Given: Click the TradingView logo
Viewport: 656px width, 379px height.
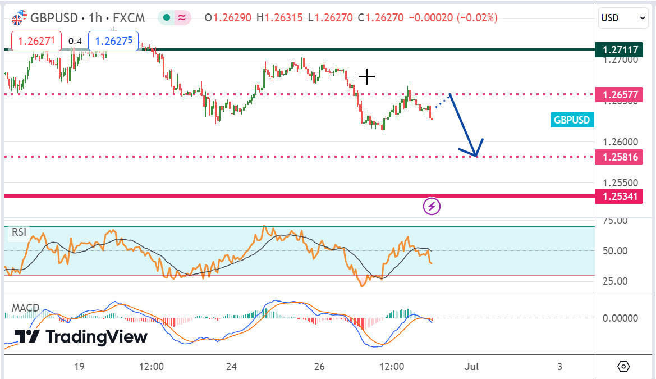Looking at the screenshot, I should pos(80,336).
